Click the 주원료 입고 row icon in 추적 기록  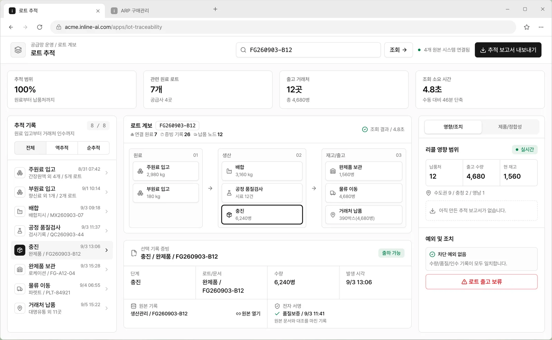click(x=20, y=173)
